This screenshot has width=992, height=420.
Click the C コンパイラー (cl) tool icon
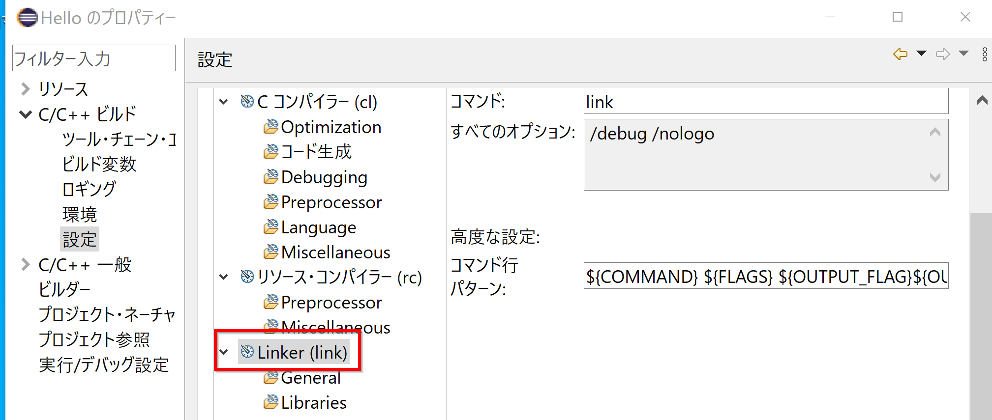point(247,102)
